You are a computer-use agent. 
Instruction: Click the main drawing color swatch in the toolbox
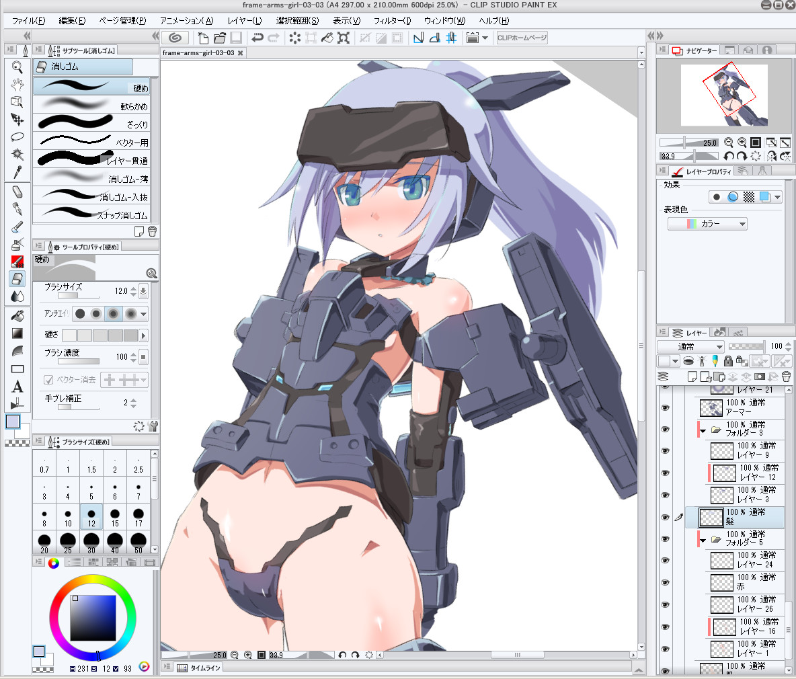pos(13,422)
